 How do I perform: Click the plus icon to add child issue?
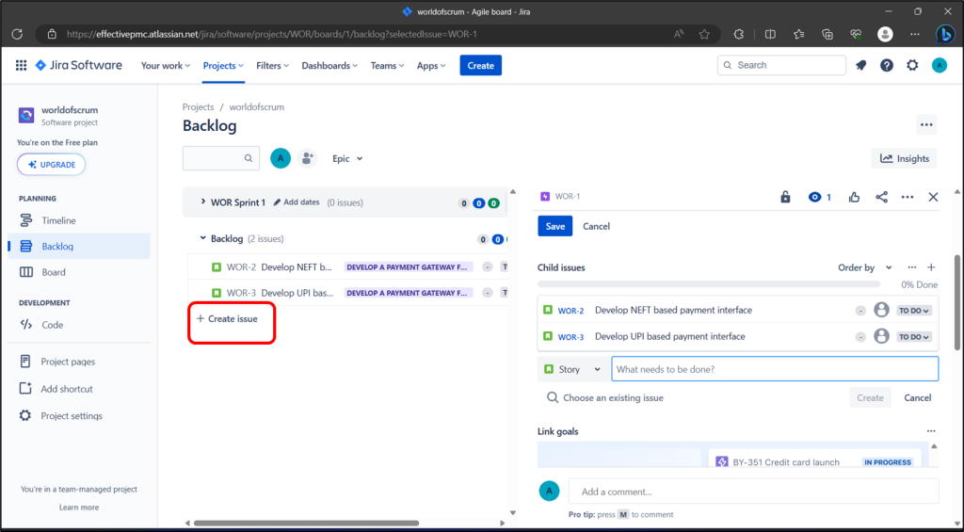point(931,267)
